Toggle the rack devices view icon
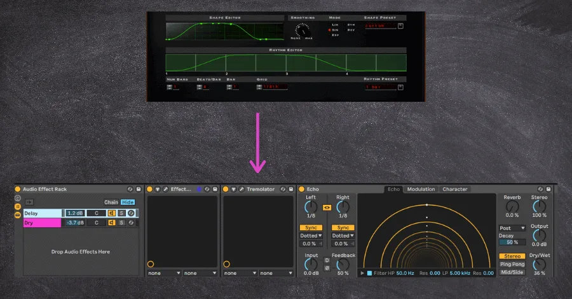The width and height of the screenshot is (572, 299). pyautogui.click(x=18, y=215)
